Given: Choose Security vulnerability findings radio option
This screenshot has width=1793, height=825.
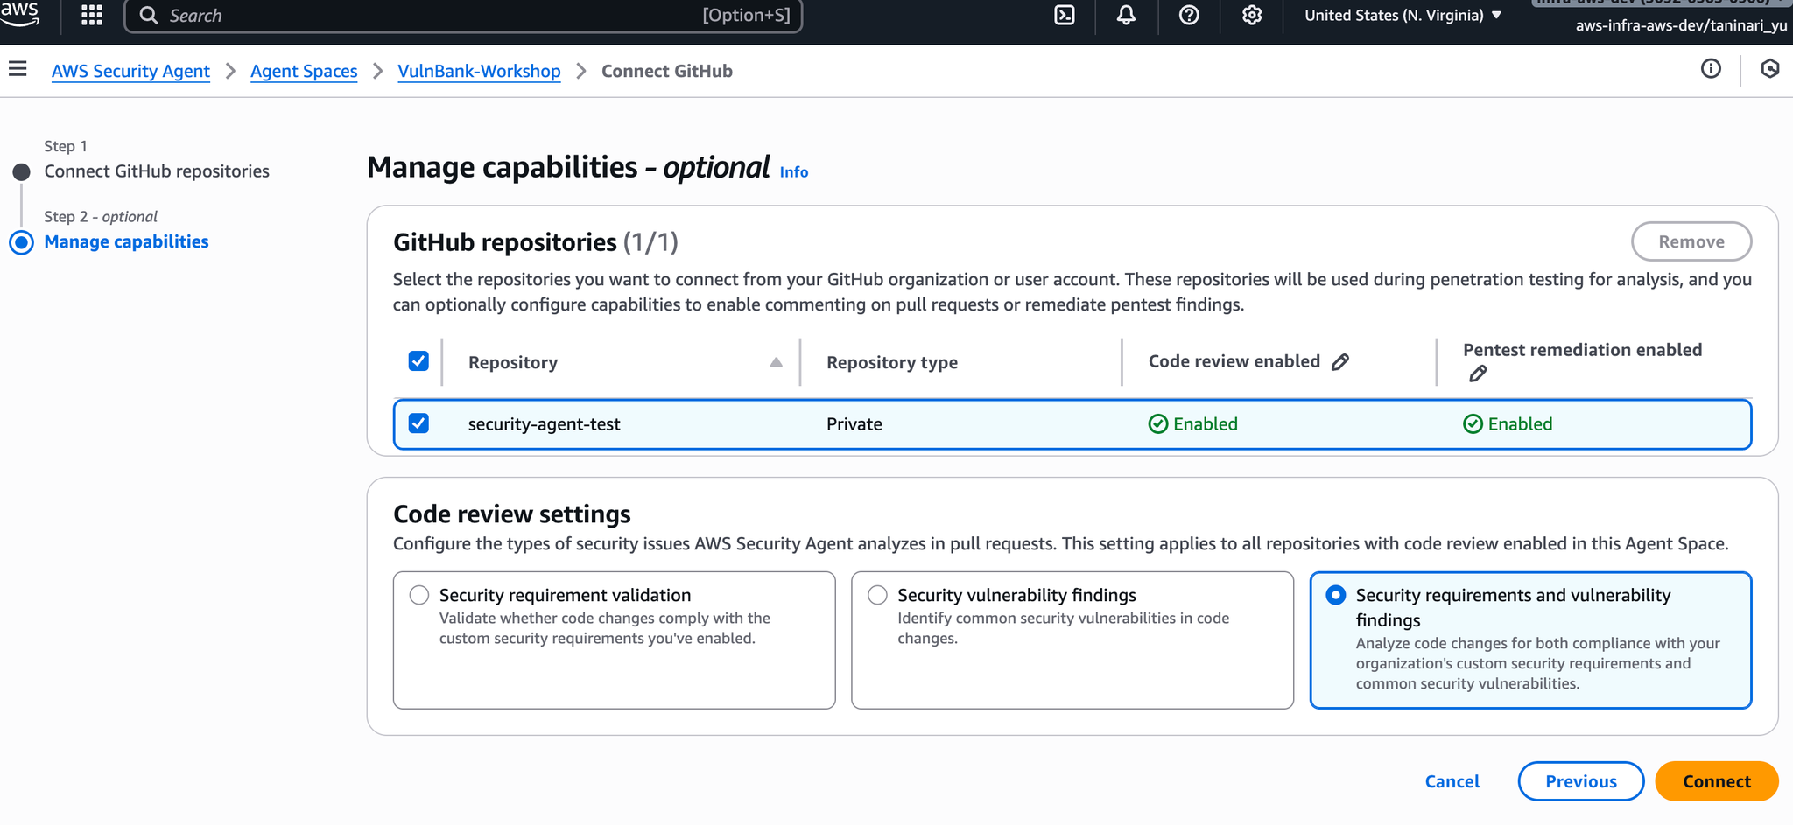Looking at the screenshot, I should tap(877, 596).
